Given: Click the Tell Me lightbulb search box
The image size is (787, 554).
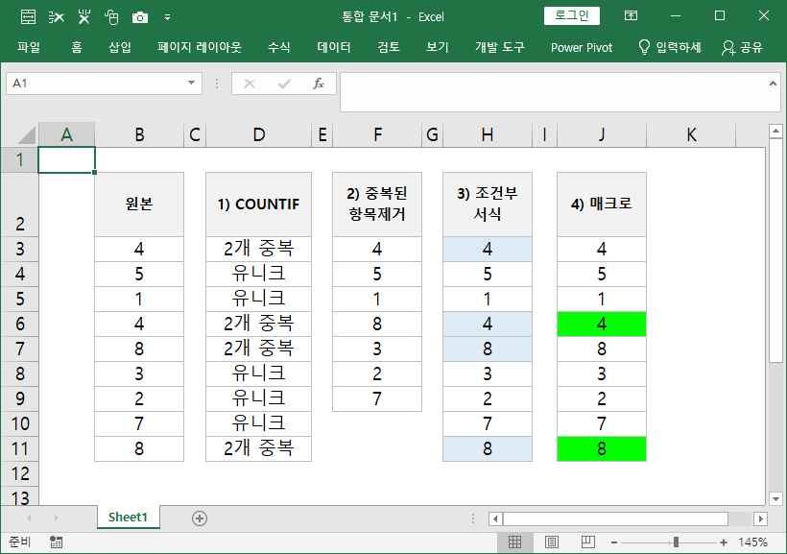Looking at the screenshot, I should pos(670,47).
